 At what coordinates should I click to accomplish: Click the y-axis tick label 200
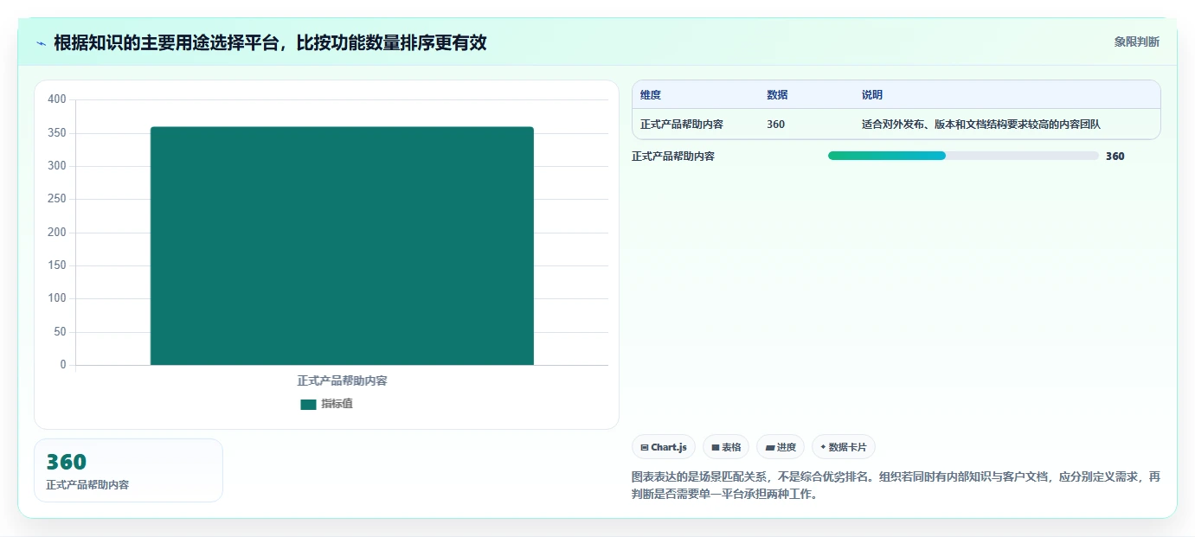(x=57, y=233)
